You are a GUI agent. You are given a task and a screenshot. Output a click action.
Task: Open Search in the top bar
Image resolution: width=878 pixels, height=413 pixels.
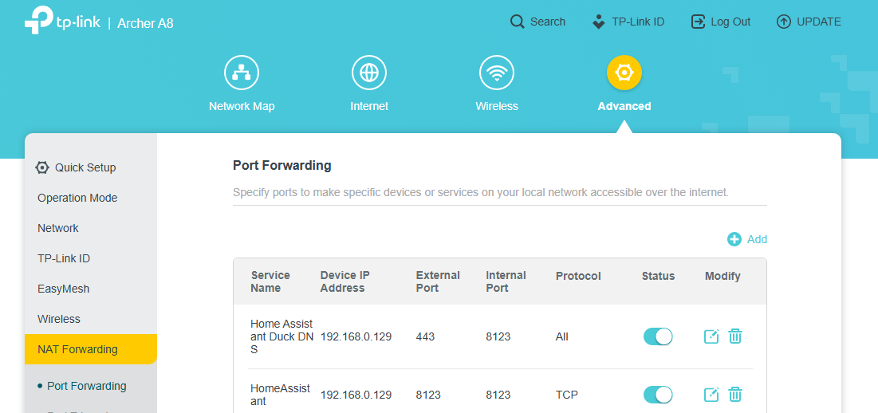coord(537,22)
